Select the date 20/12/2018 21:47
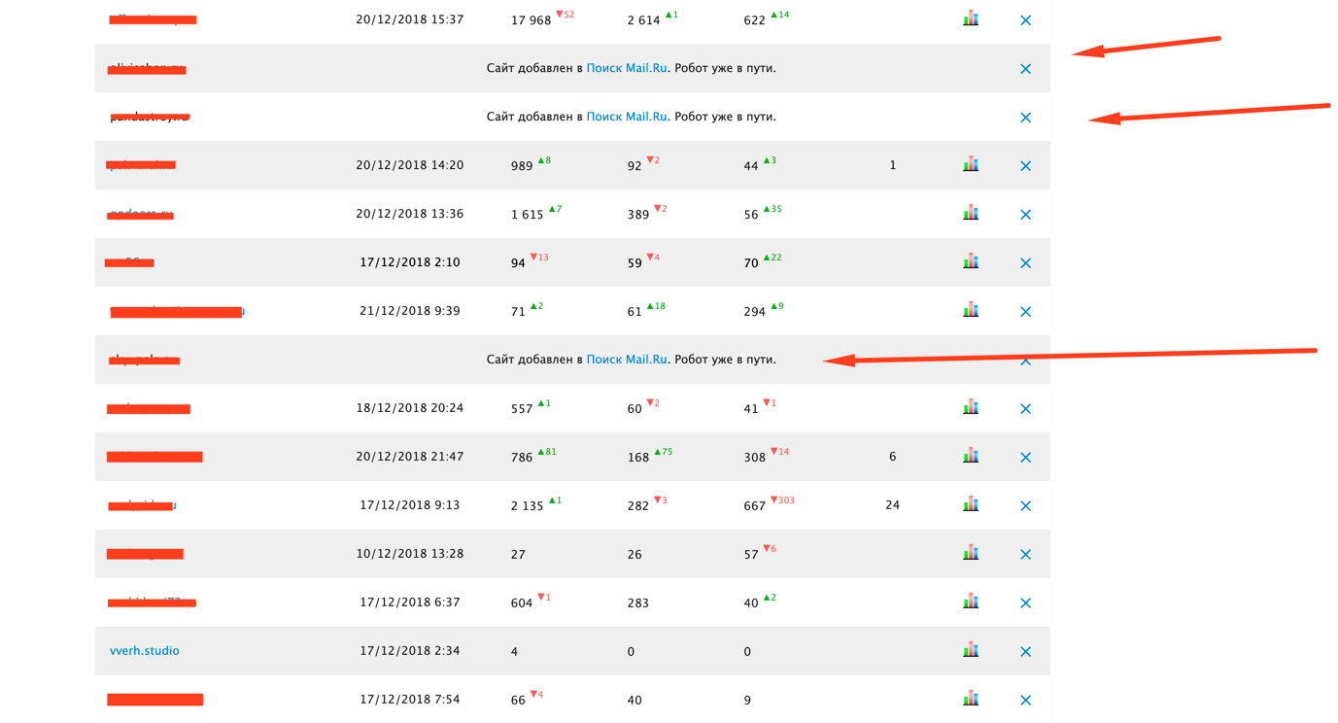This screenshot has width=1338, height=723. pos(409,457)
